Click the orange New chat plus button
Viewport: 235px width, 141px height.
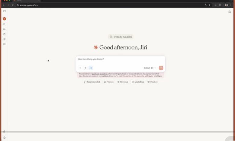pos(4,19)
